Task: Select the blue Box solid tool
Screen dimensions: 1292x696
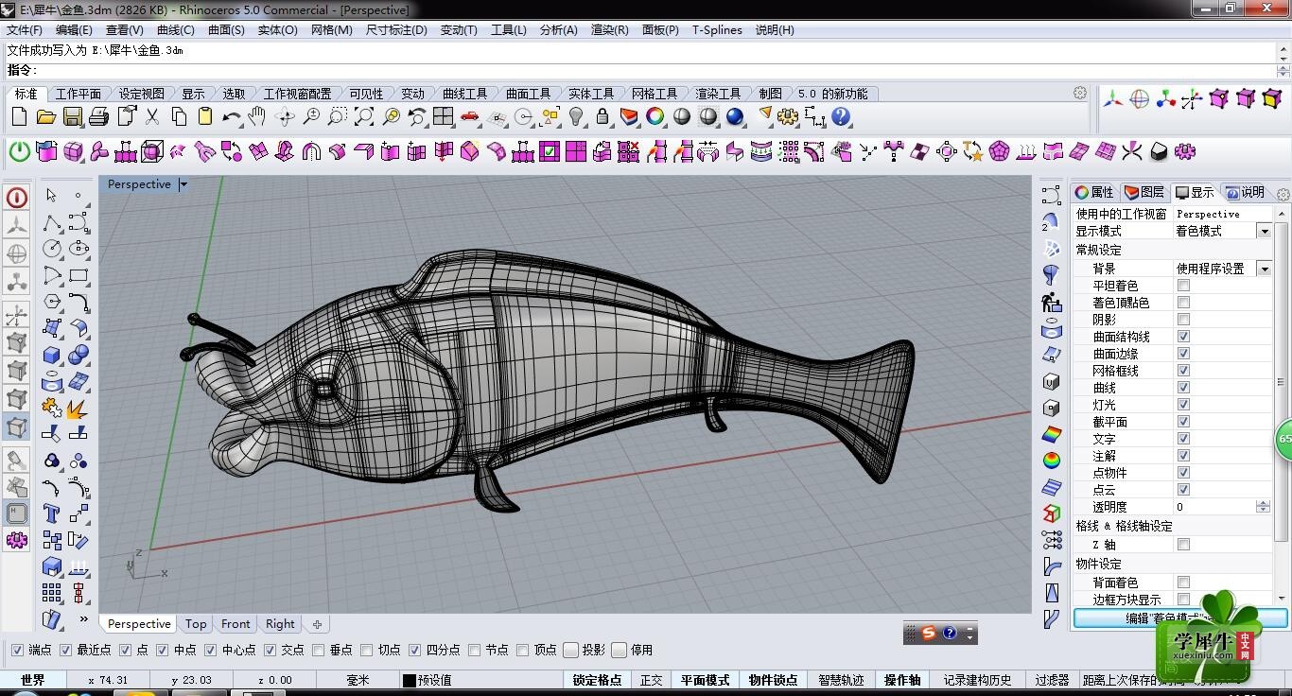Action: coord(52,356)
